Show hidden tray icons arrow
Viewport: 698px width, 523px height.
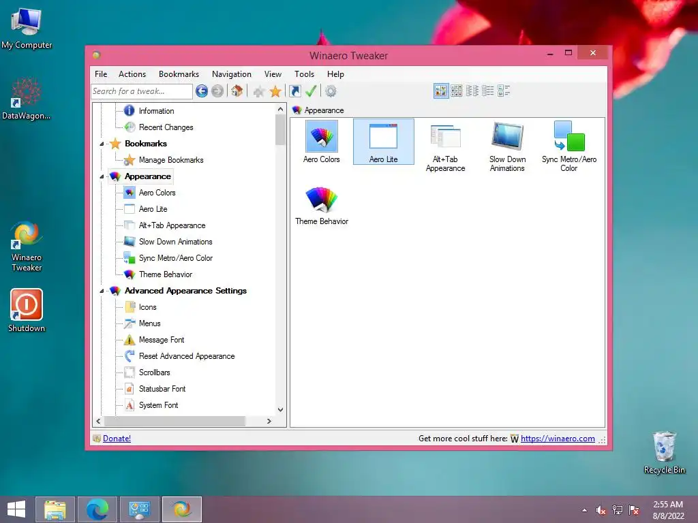pos(584,510)
